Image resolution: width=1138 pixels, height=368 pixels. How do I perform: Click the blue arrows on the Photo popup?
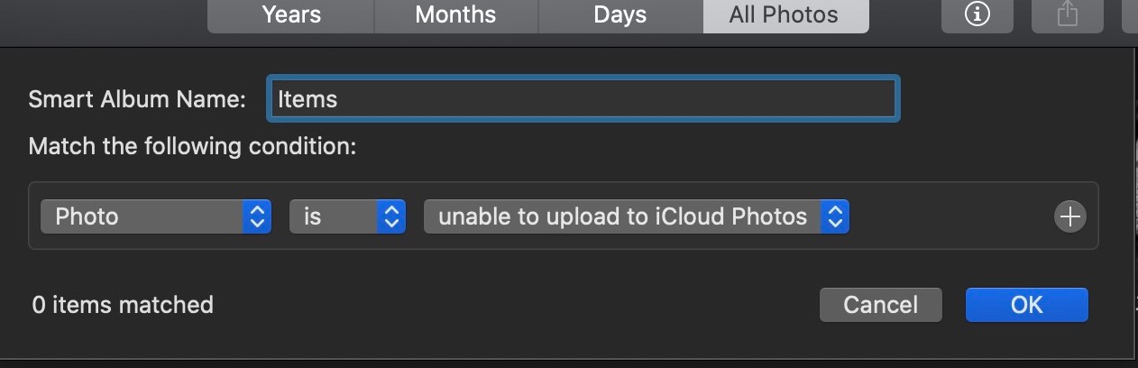257,216
